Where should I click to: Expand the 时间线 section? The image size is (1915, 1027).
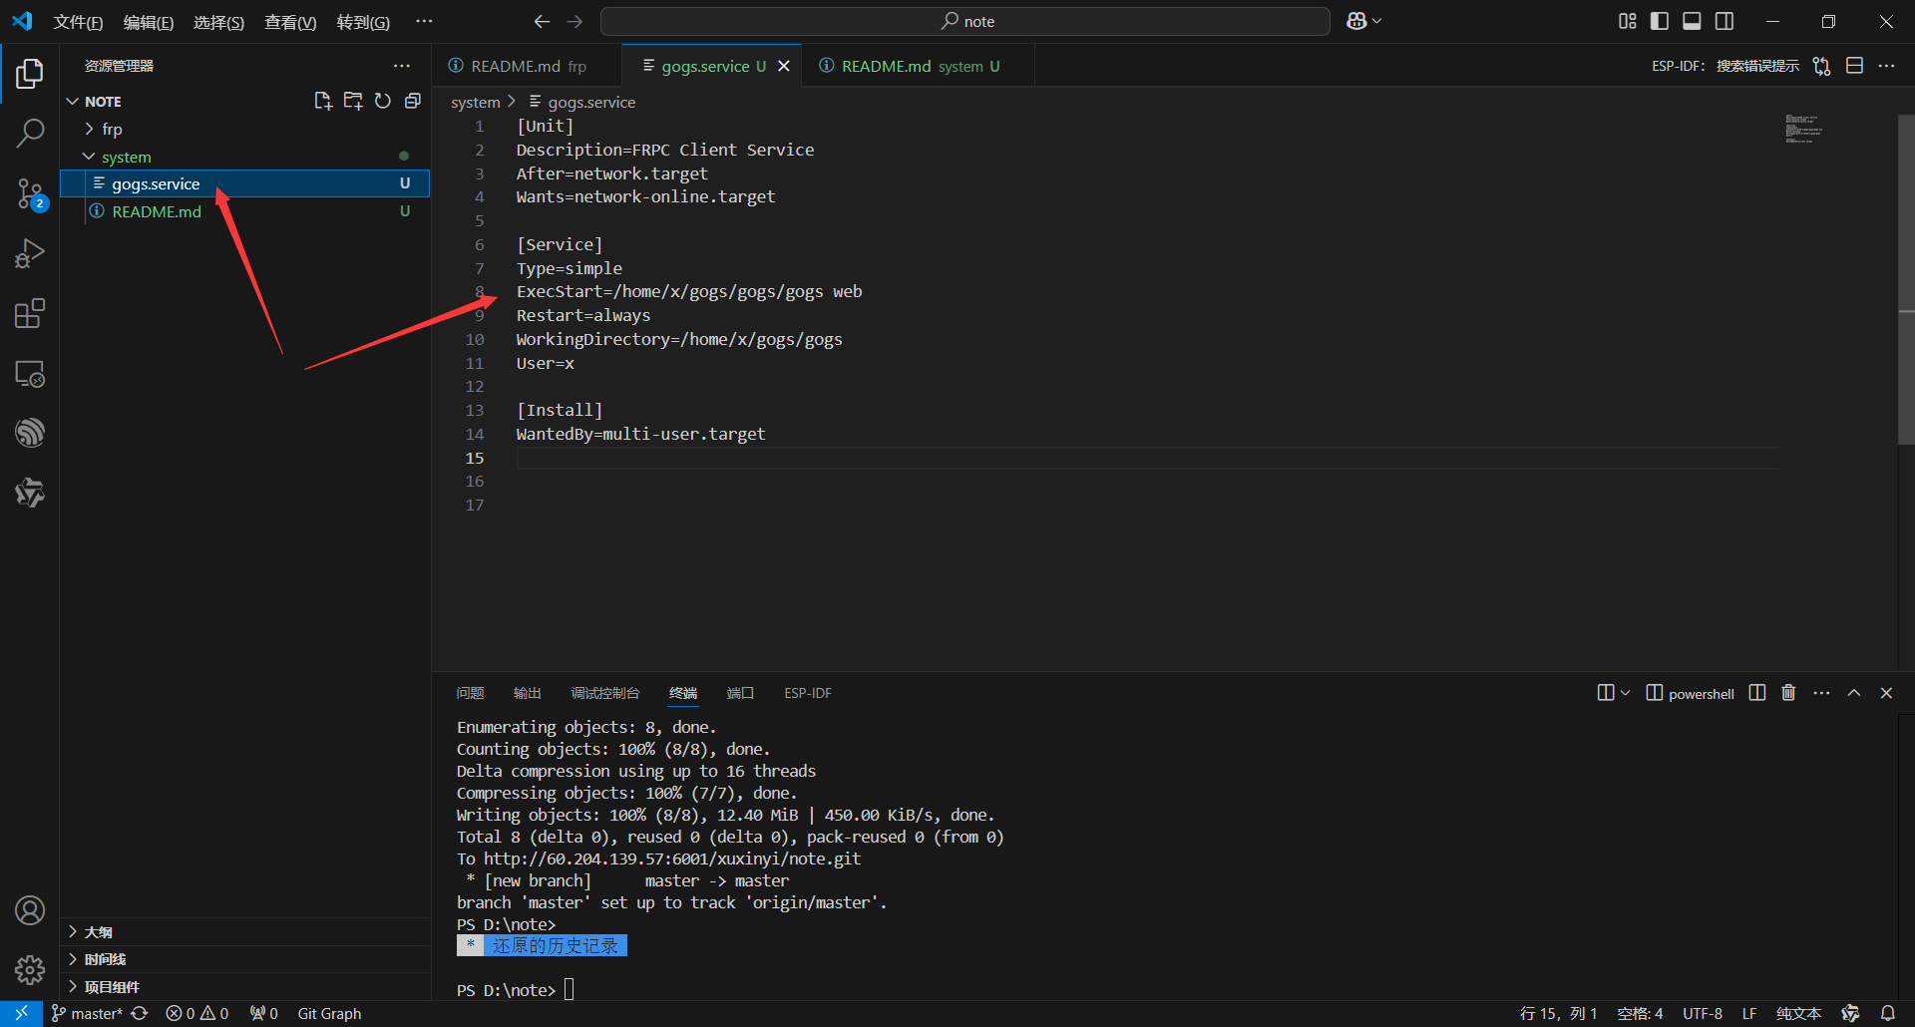click(105, 959)
